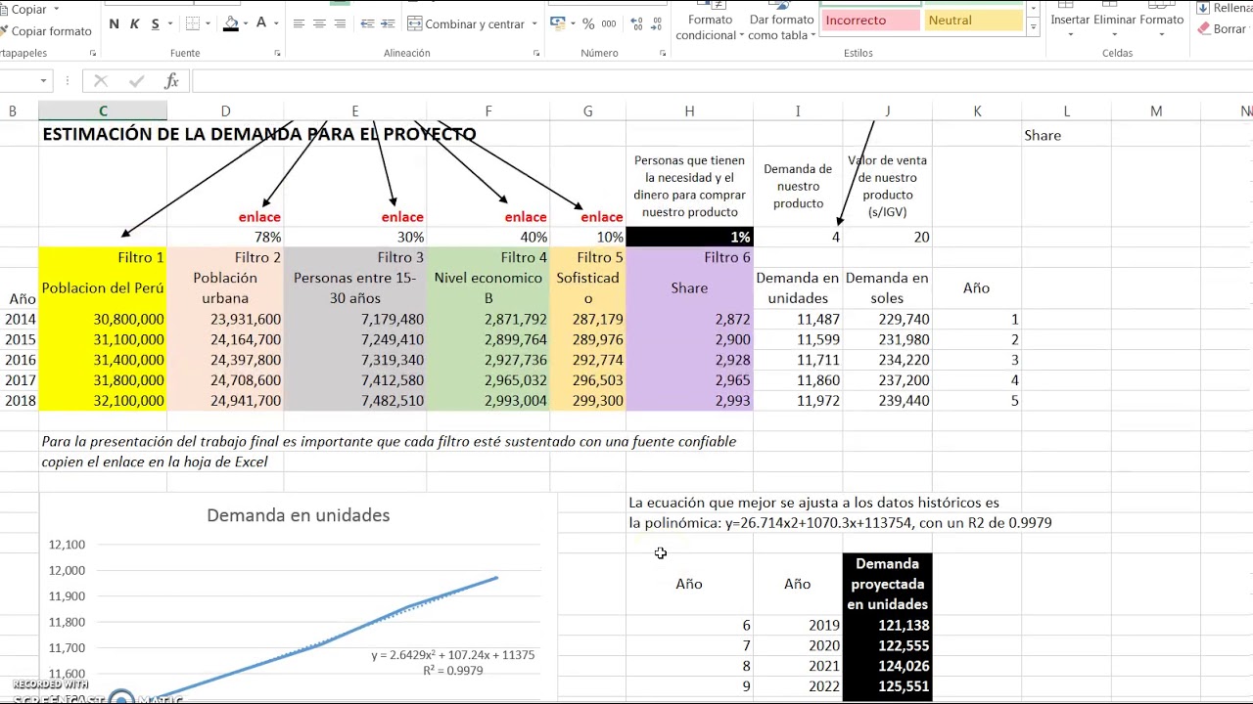Image resolution: width=1253 pixels, height=704 pixels.
Task: Select chart trendline equation label
Action: point(453,662)
